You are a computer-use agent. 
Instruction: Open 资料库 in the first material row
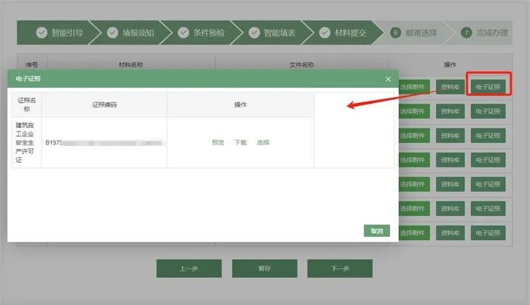[x=451, y=87]
